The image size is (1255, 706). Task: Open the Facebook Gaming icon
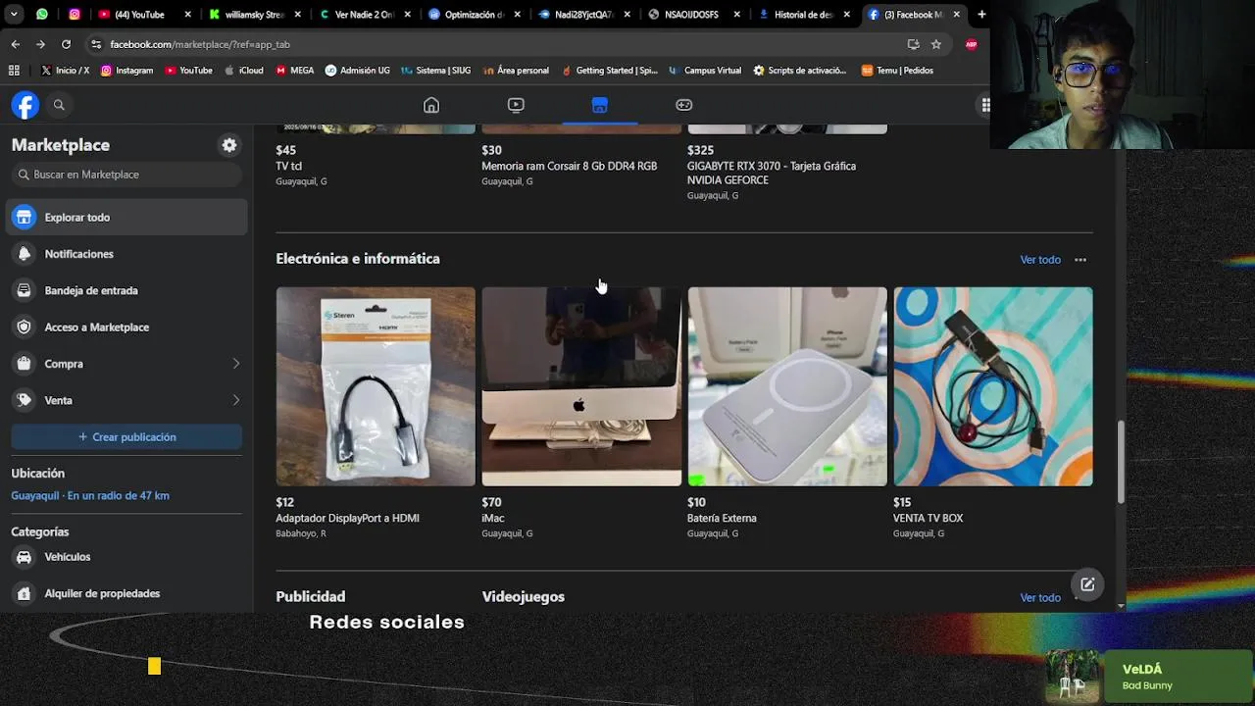(684, 105)
